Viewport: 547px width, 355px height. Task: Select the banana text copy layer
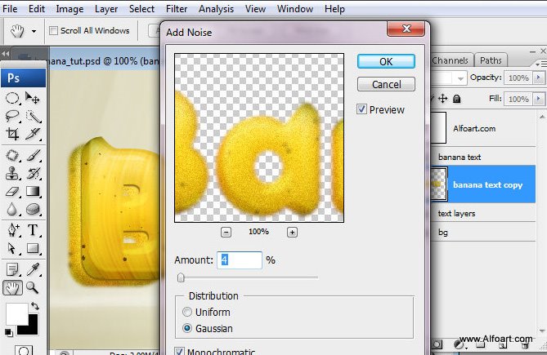tap(483, 184)
